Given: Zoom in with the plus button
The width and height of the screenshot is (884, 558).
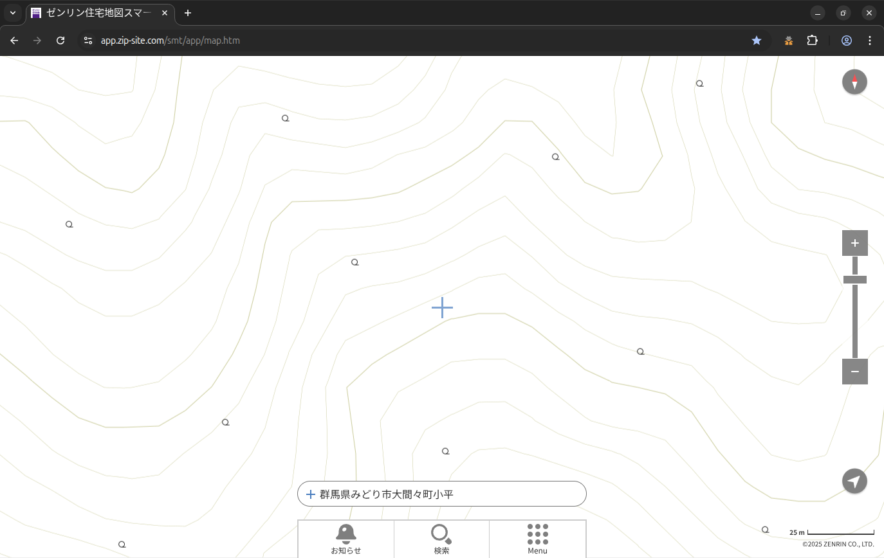Looking at the screenshot, I should (x=854, y=243).
